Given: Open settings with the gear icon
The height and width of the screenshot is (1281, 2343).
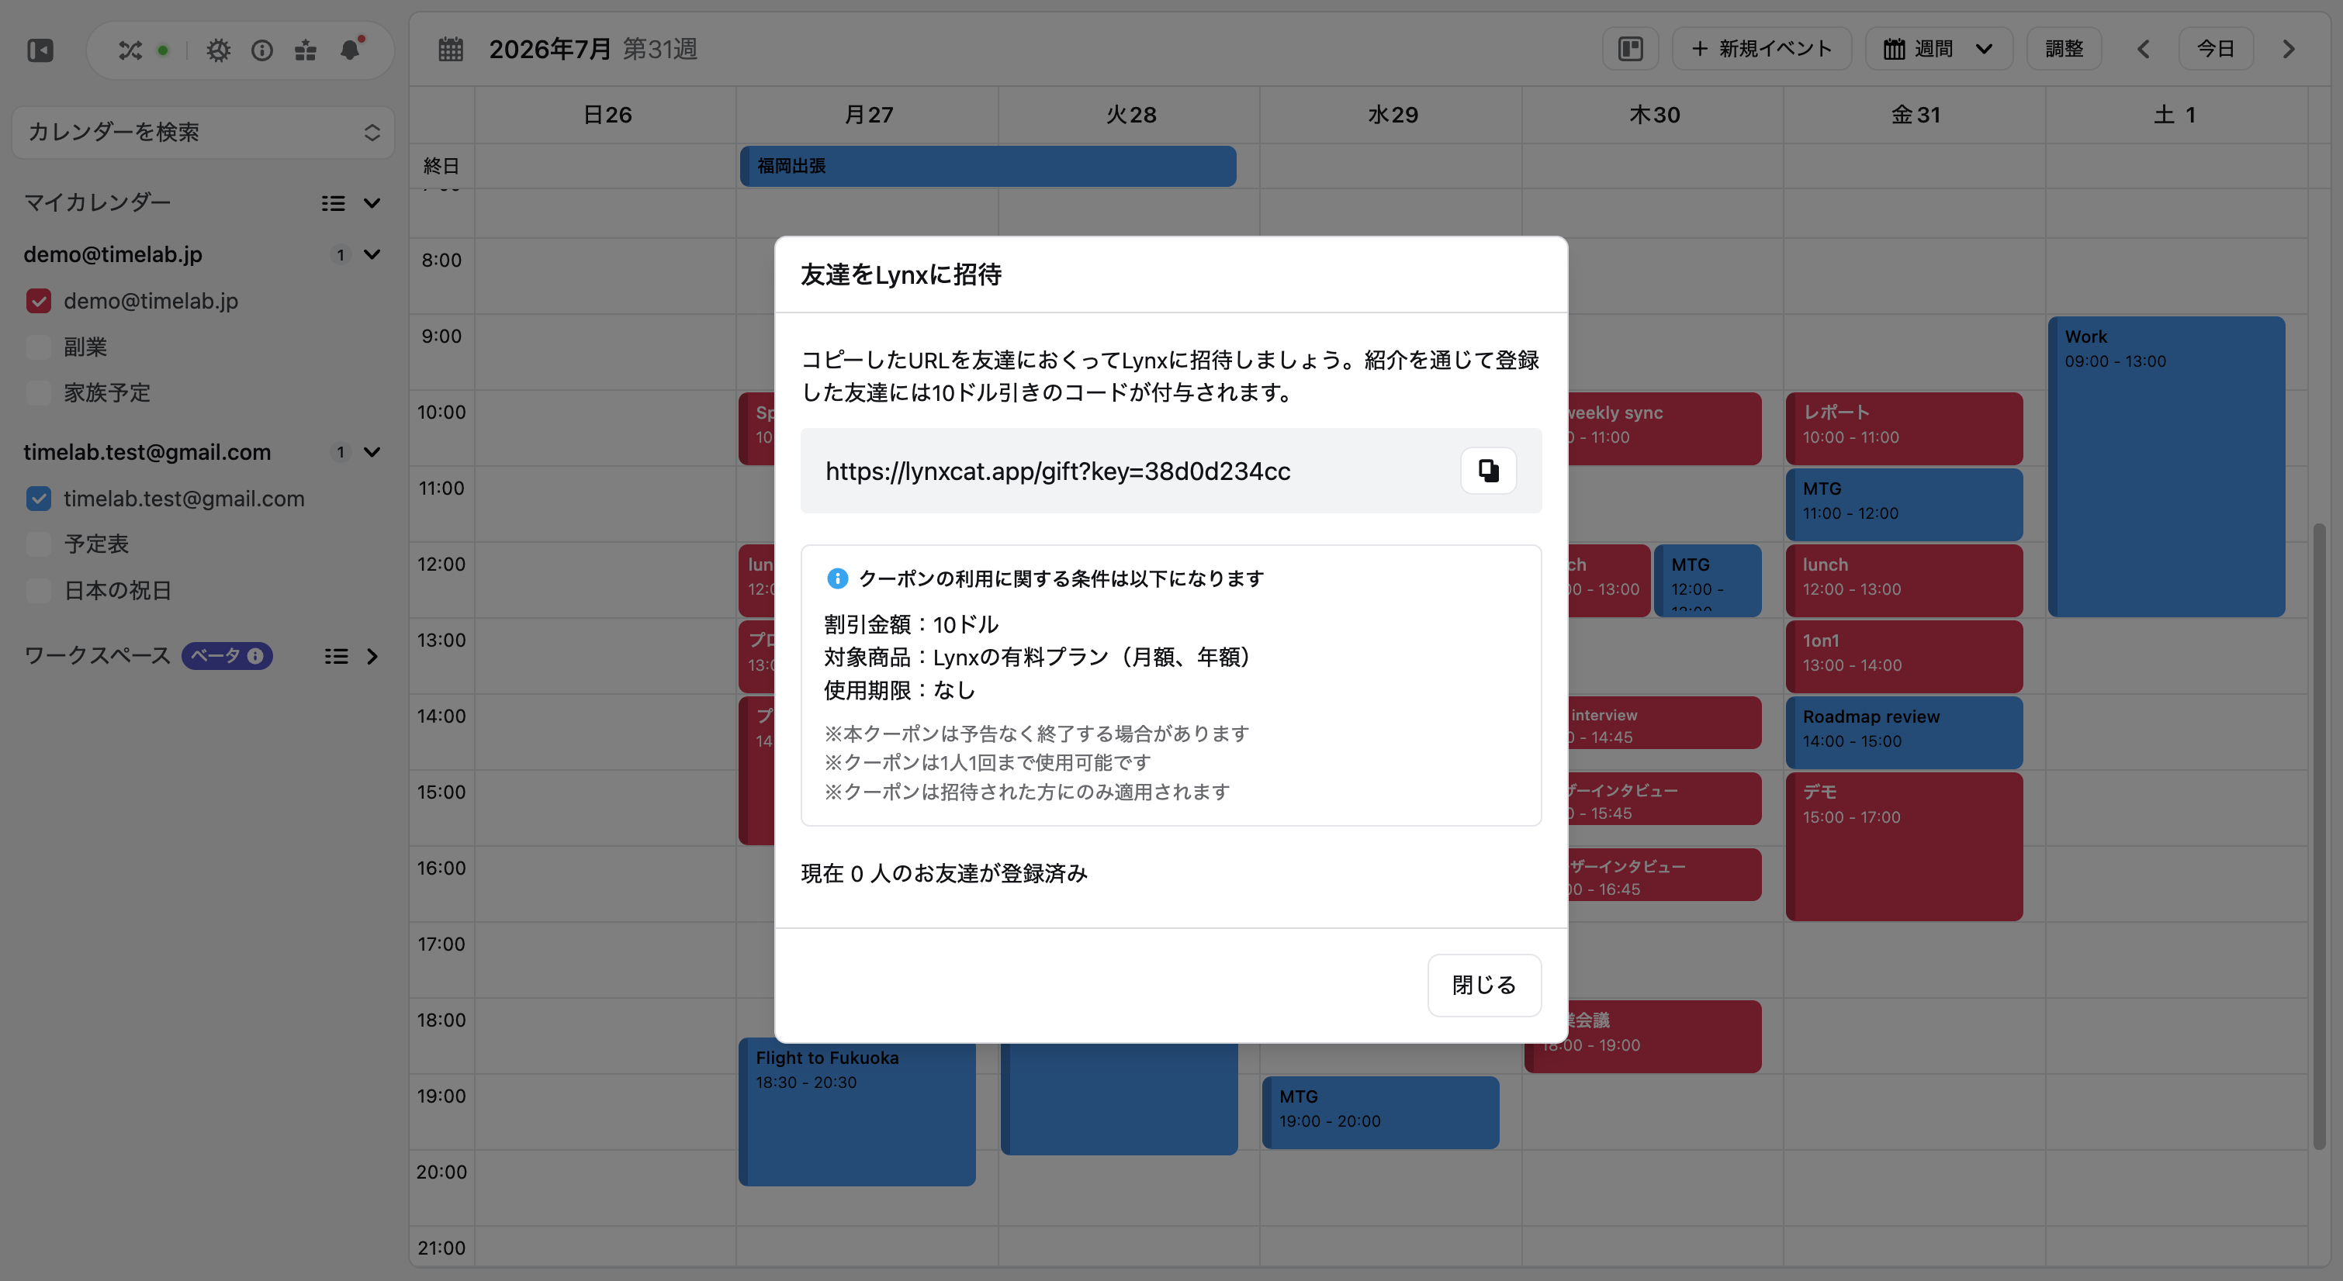Looking at the screenshot, I should [218, 50].
